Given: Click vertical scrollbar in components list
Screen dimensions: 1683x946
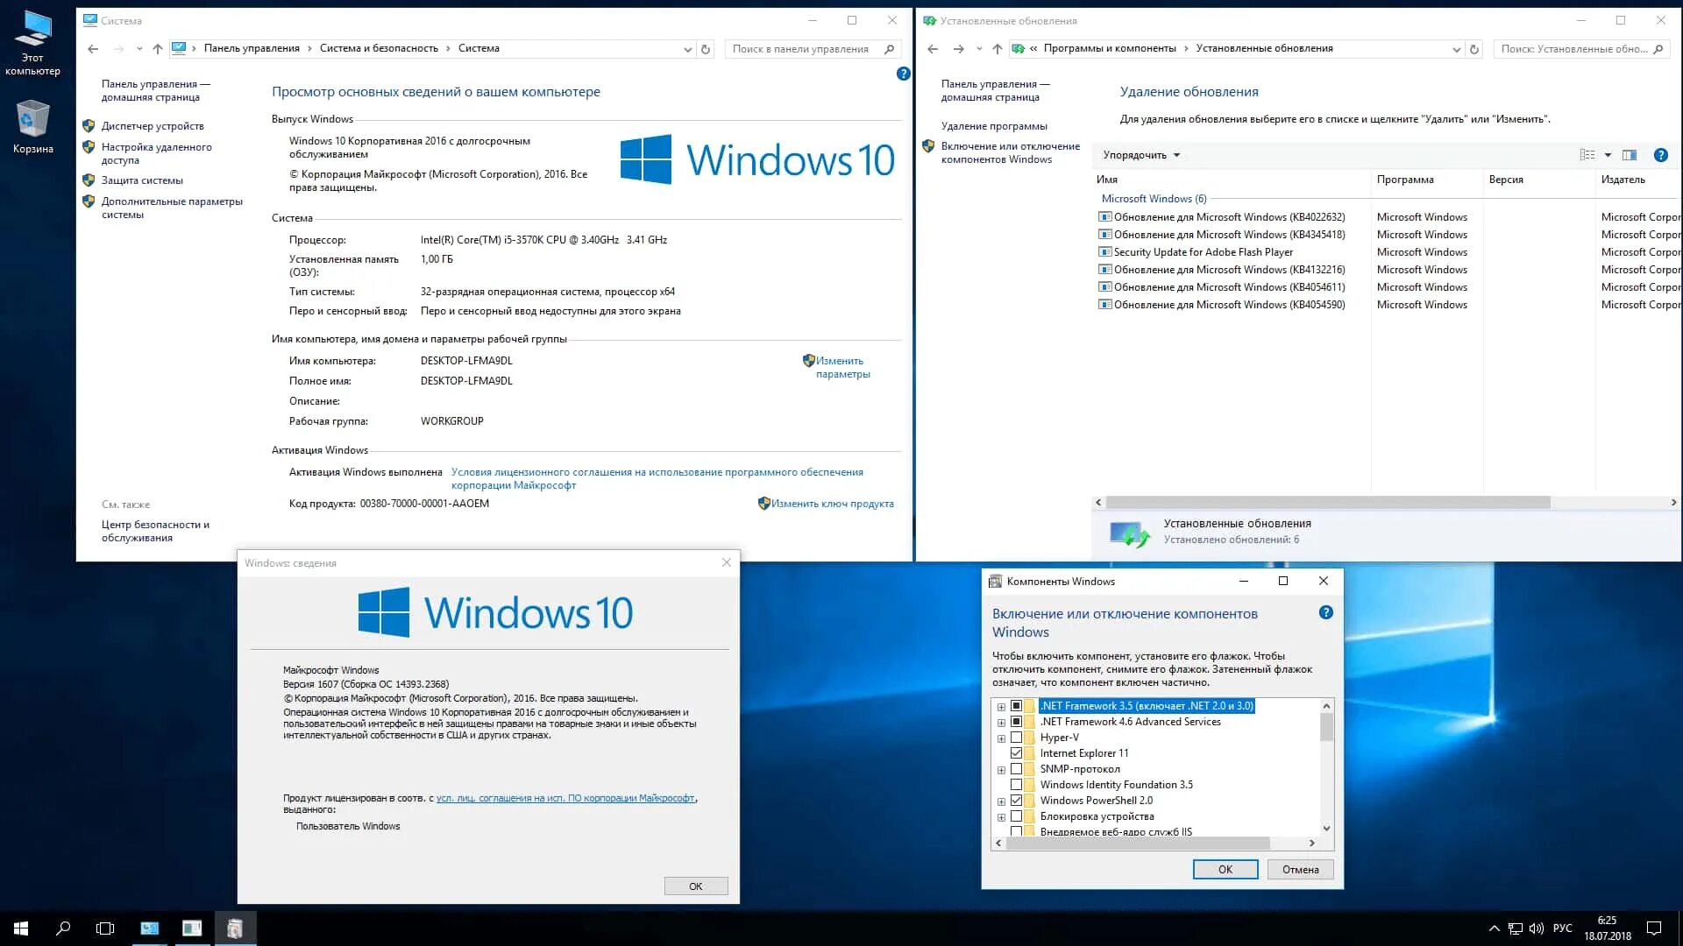Looking at the screenshot, I should [x=1326, y=727].
